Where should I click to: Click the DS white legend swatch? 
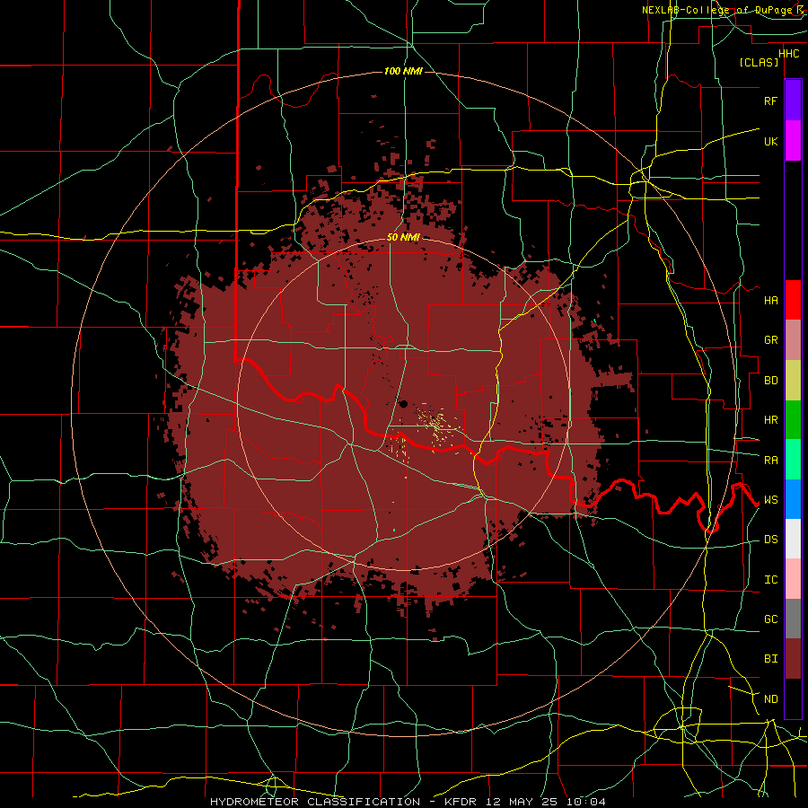(x=793, y=539)
